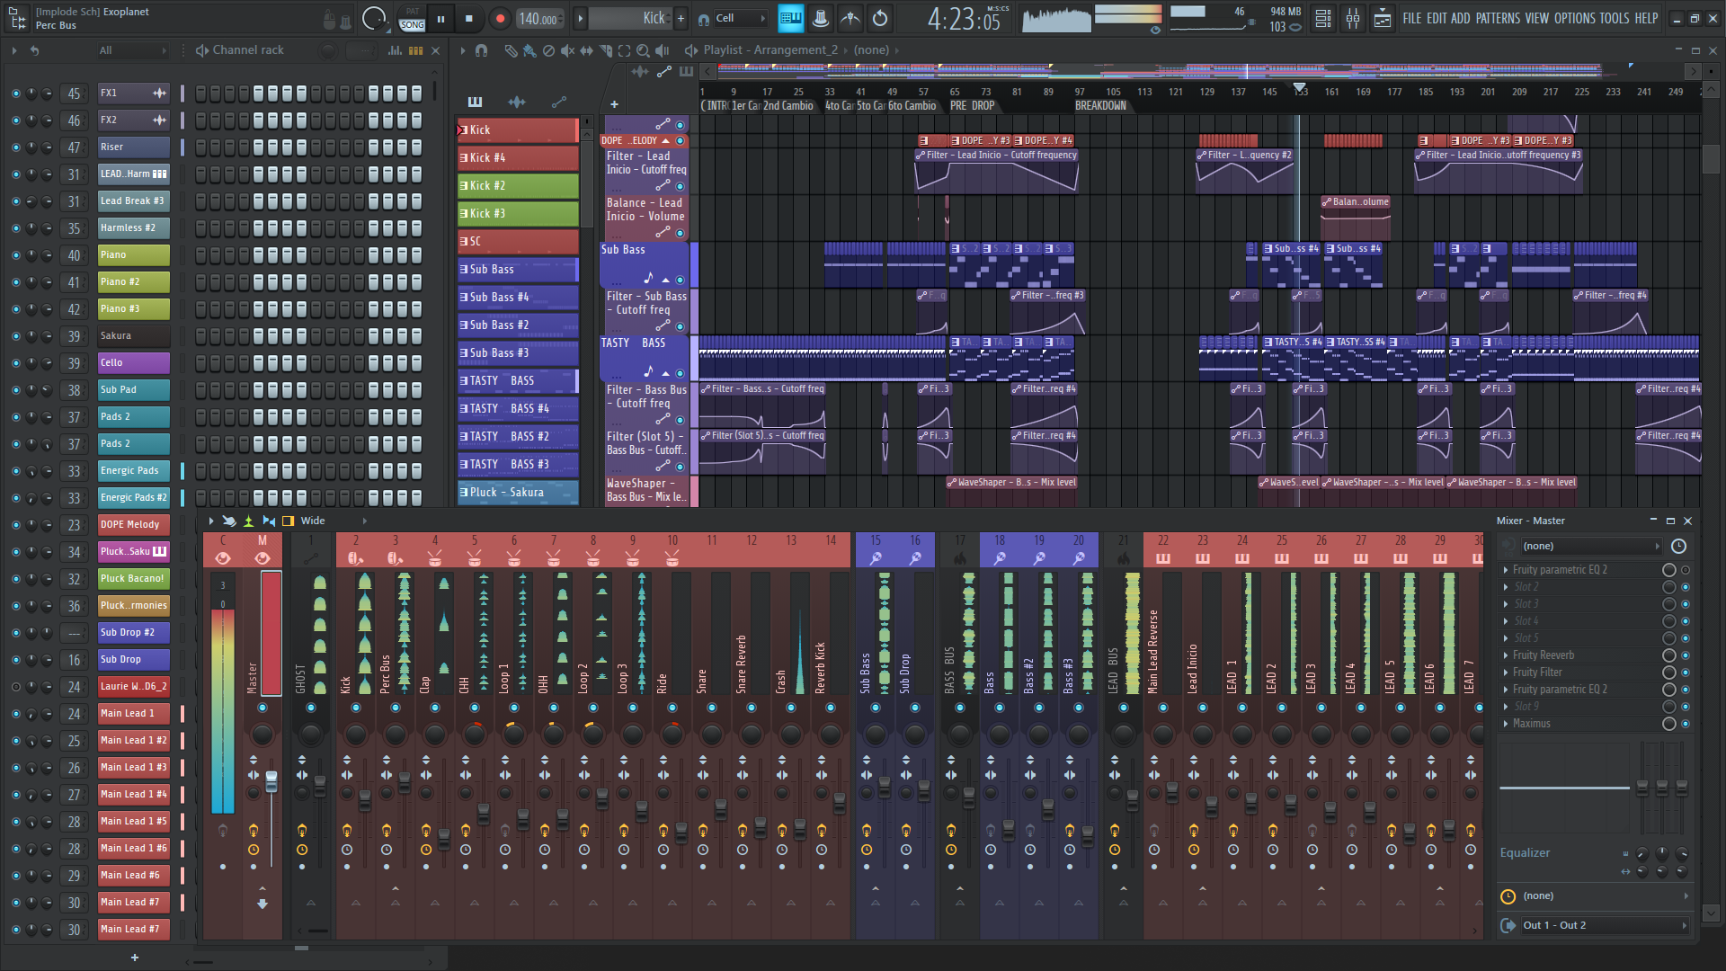The image size is (1726, 971).
Task: Open the graph editor in Channel rack
Action: click(x=395, y=50)
